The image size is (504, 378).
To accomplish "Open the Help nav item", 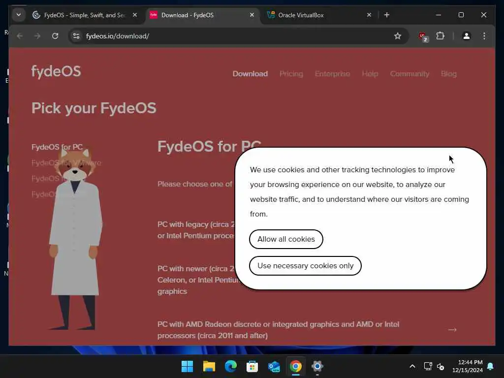I will (370, 74).
